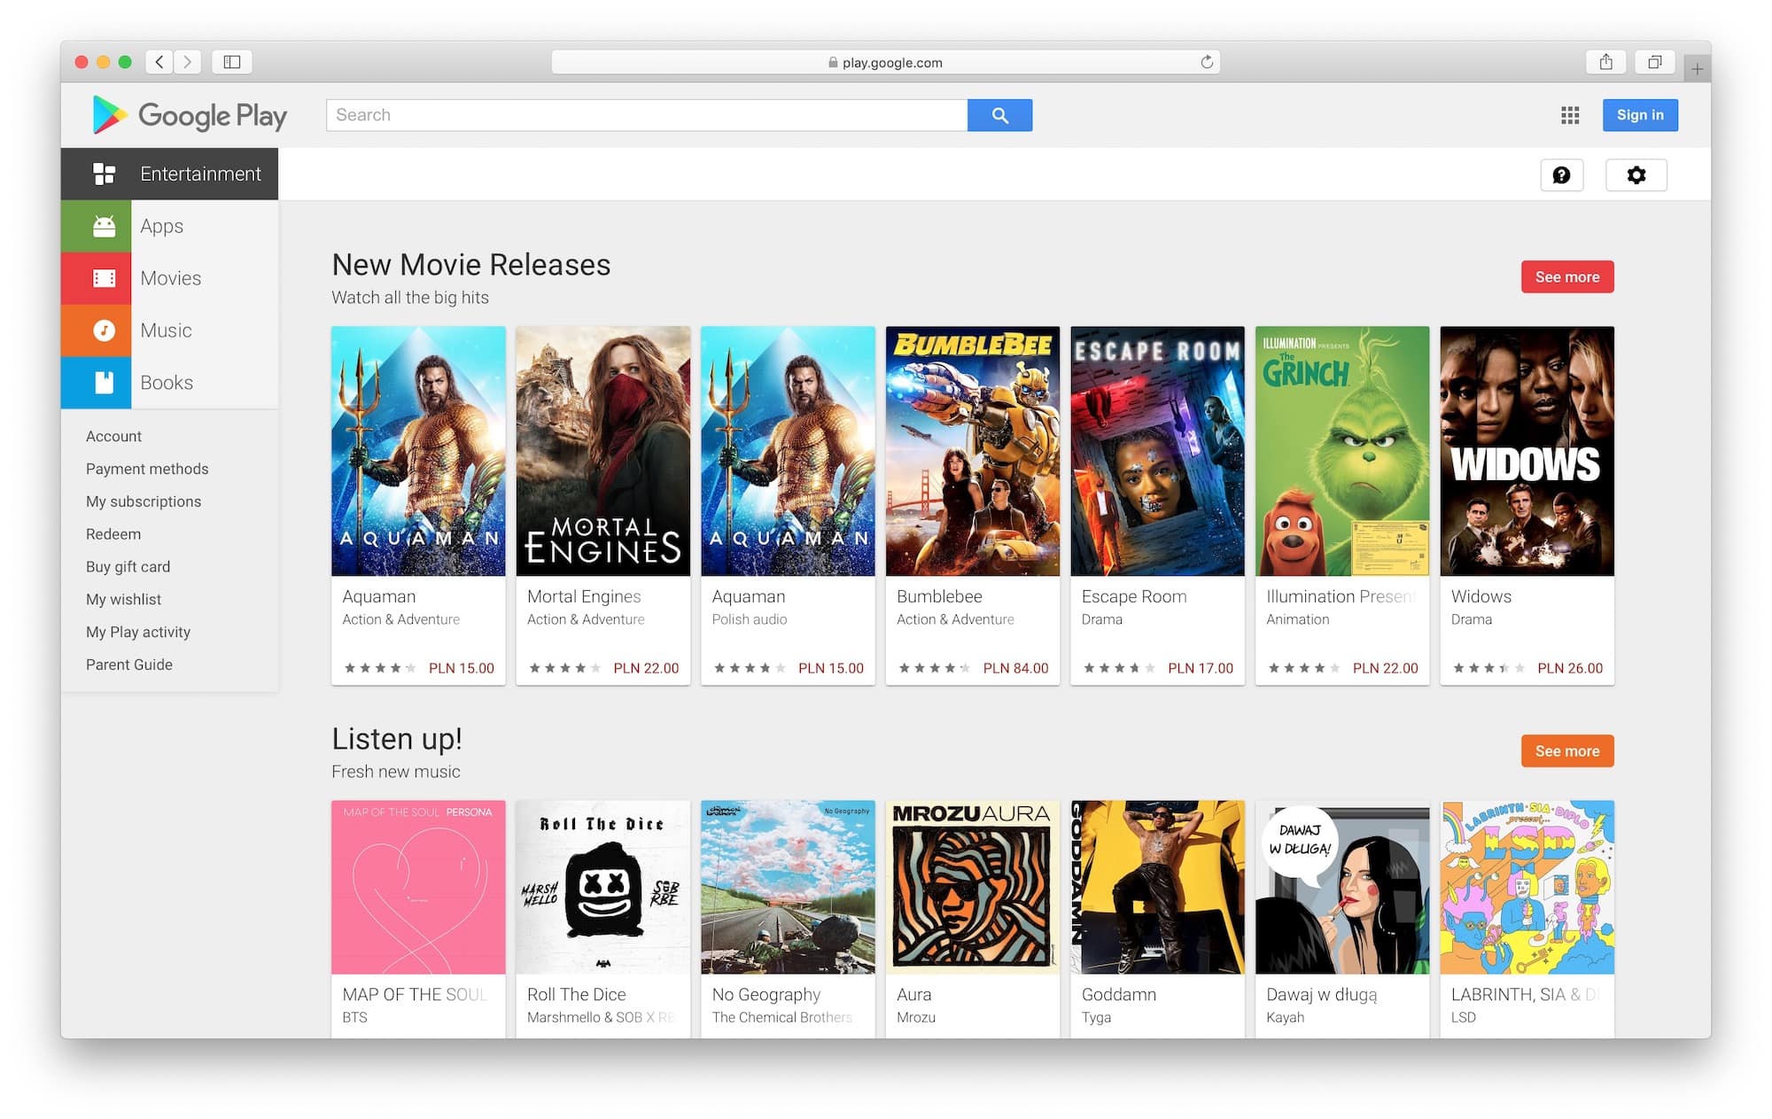Open the Parent Guide menu entry
This screenshot has width=1772, height=1119.
[129, 664]
